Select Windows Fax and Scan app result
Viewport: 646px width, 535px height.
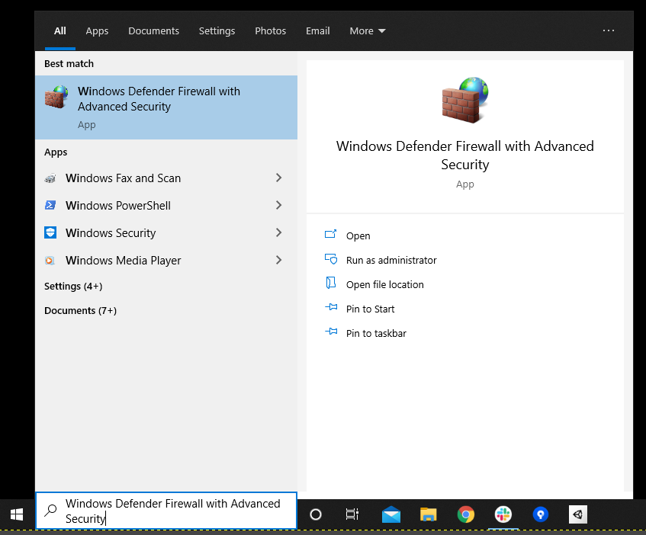[x=166, y=178]
